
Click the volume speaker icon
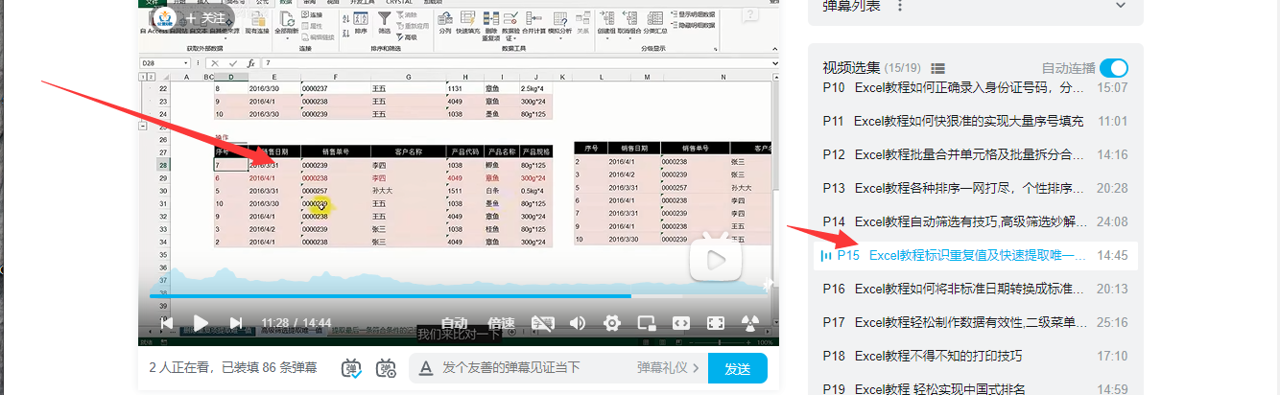[578, 323]
